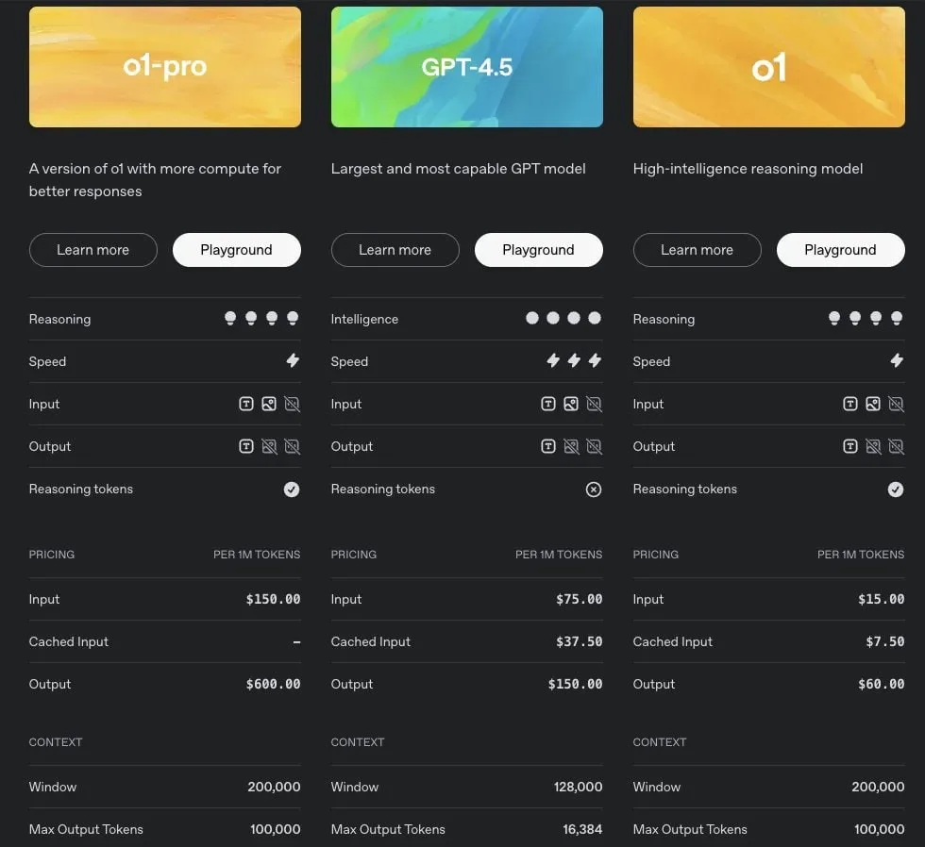Viewport: 925px width, 847px height.
Task: Click GPT-4.5 max output tokens 16,384
Action: (x=583, y=829)
